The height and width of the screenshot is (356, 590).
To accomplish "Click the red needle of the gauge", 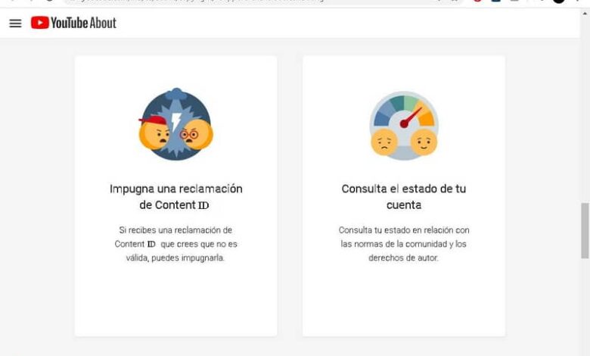I will [411, 118].
